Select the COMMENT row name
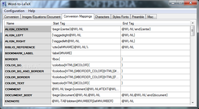The width and height of the screenshot is (199, 109). pos(28,89)
